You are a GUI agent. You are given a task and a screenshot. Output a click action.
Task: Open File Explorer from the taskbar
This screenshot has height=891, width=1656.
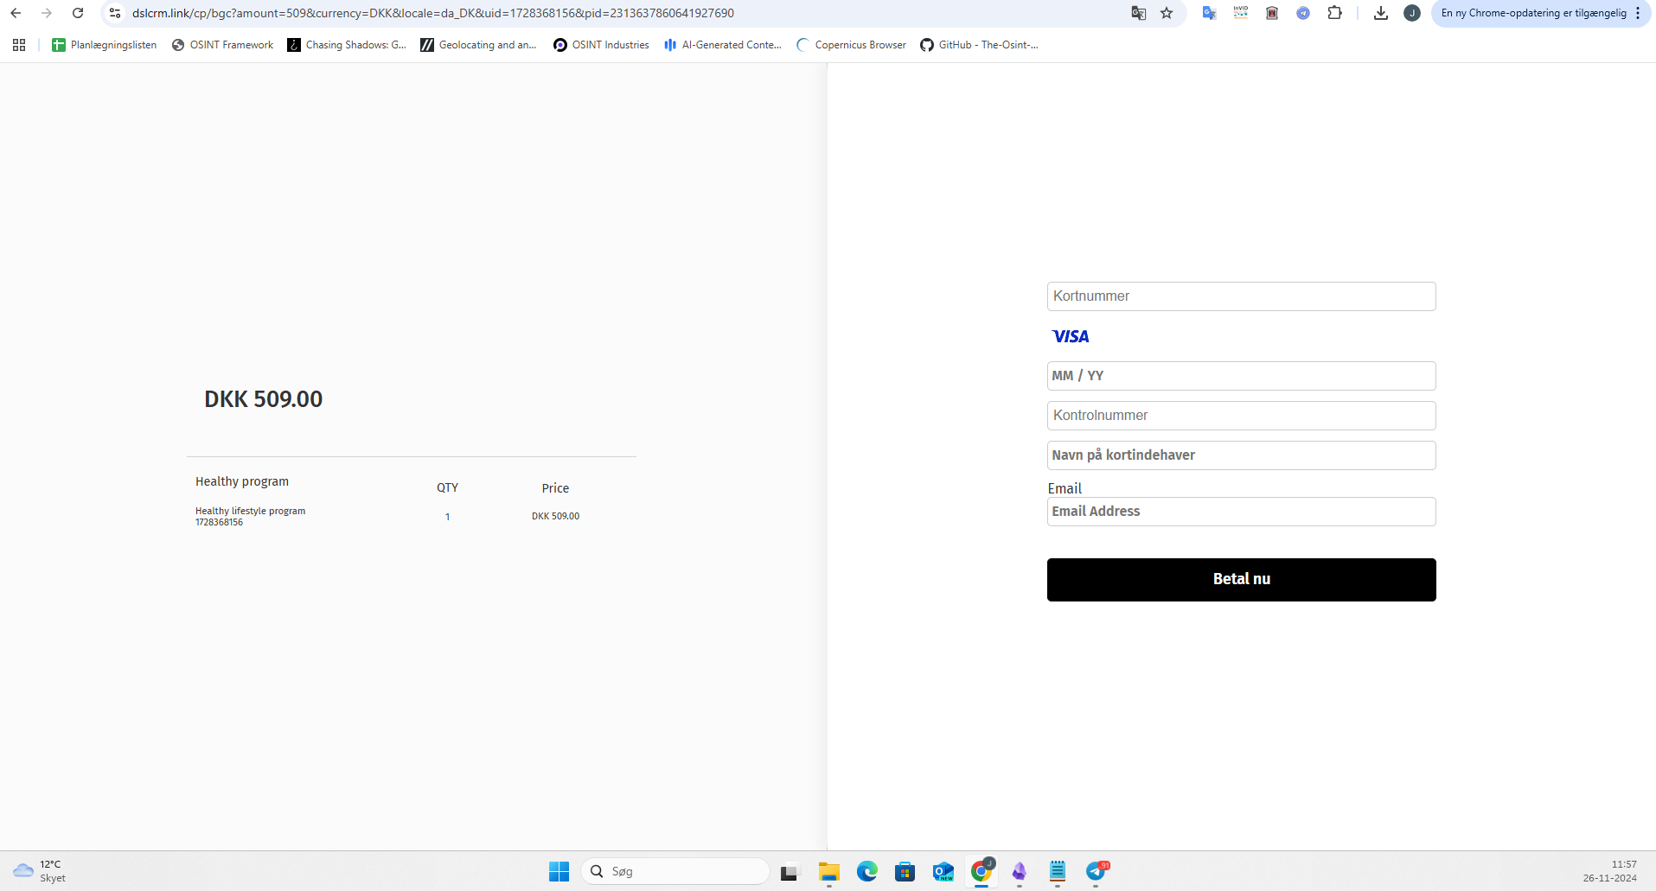point(829,871)
